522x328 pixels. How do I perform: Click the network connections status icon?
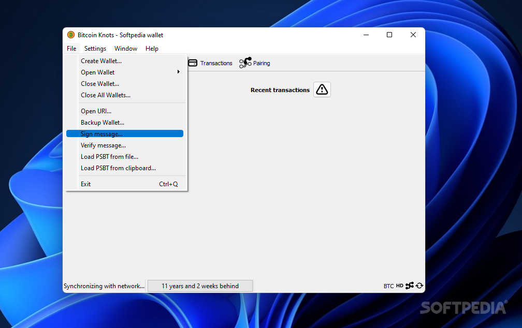pos(410,286)
